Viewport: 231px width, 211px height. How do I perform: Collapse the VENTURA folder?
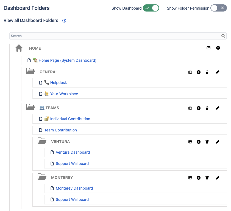click(42, 140)
